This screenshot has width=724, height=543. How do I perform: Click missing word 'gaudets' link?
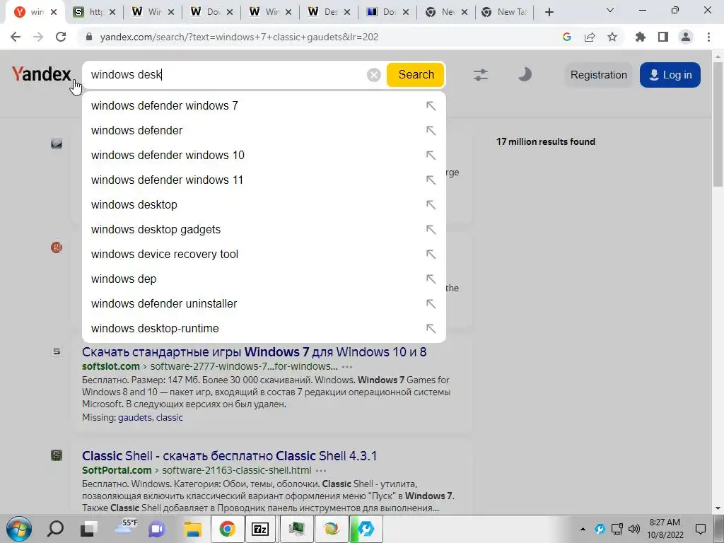[135, 417]
